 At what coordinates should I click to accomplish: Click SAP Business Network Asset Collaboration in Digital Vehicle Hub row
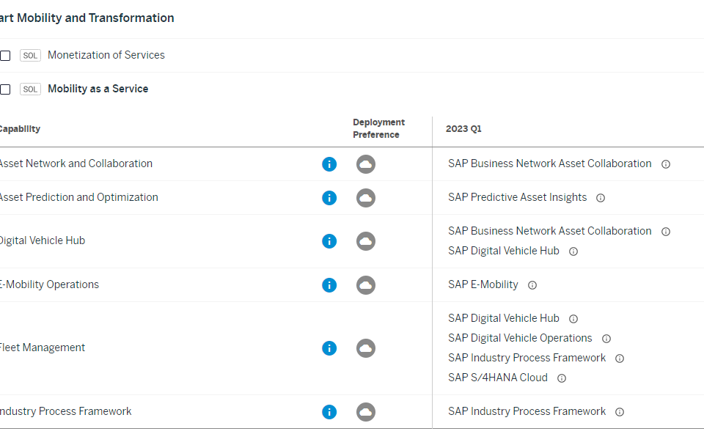(549, 231)
